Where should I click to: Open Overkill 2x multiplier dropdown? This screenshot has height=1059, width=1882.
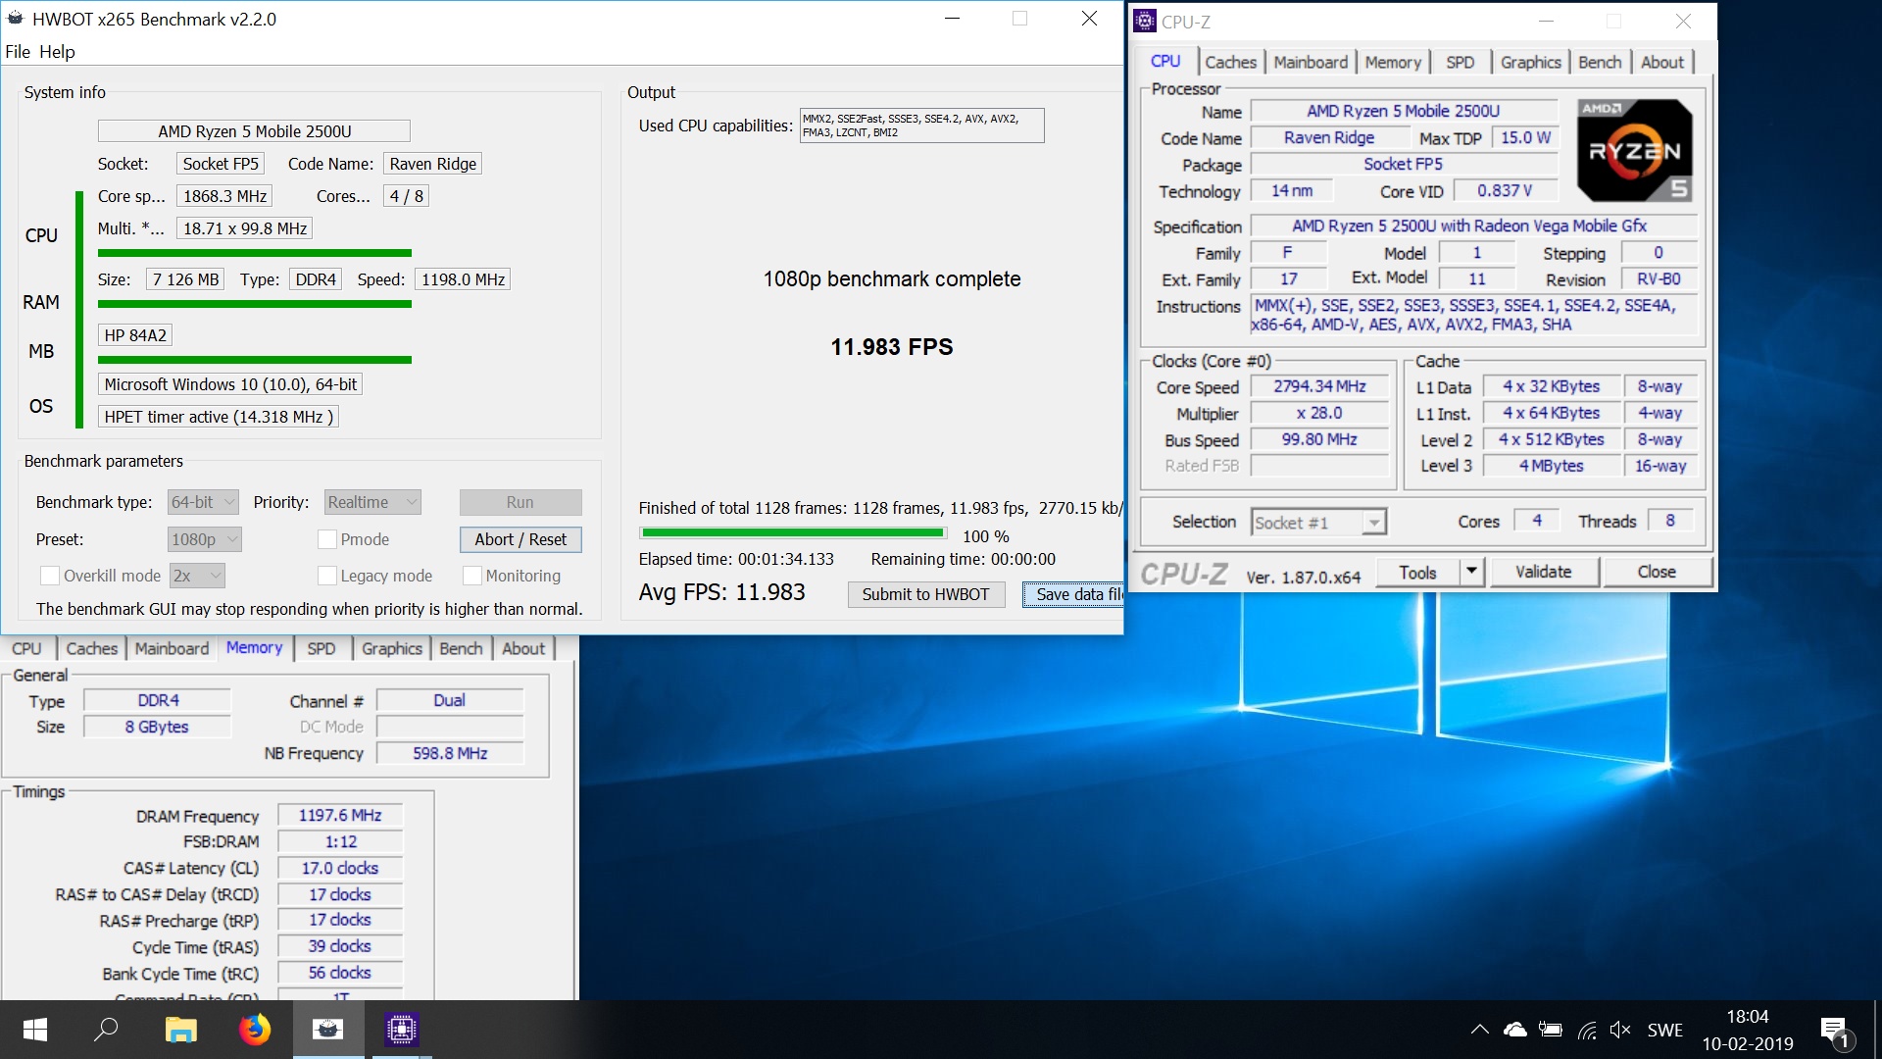tap(197, 576)
